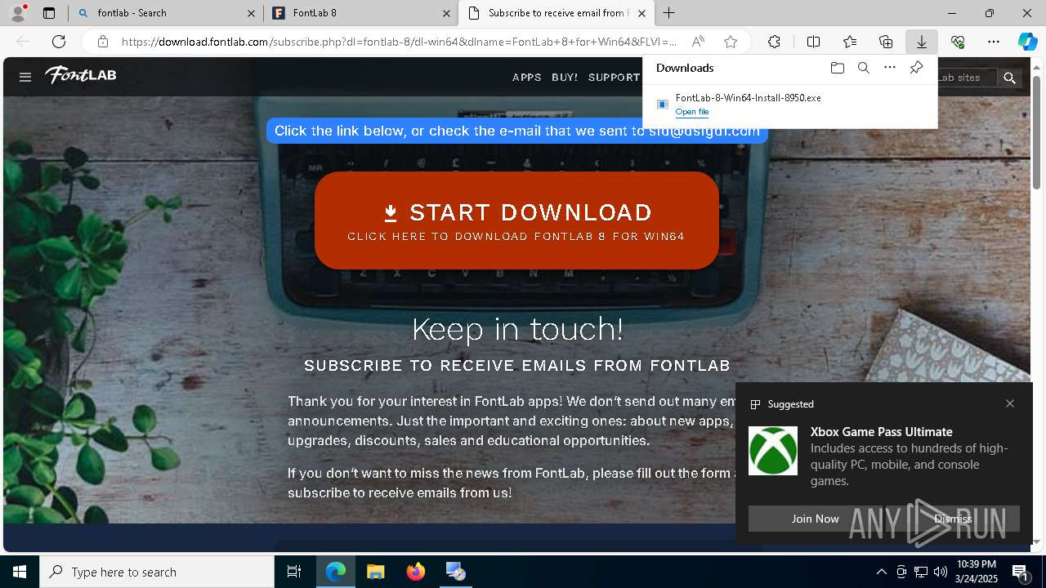The width and height of the screenshot is (1046, 588).
Task: Click the taskbar search box
Action: [157, 572]
